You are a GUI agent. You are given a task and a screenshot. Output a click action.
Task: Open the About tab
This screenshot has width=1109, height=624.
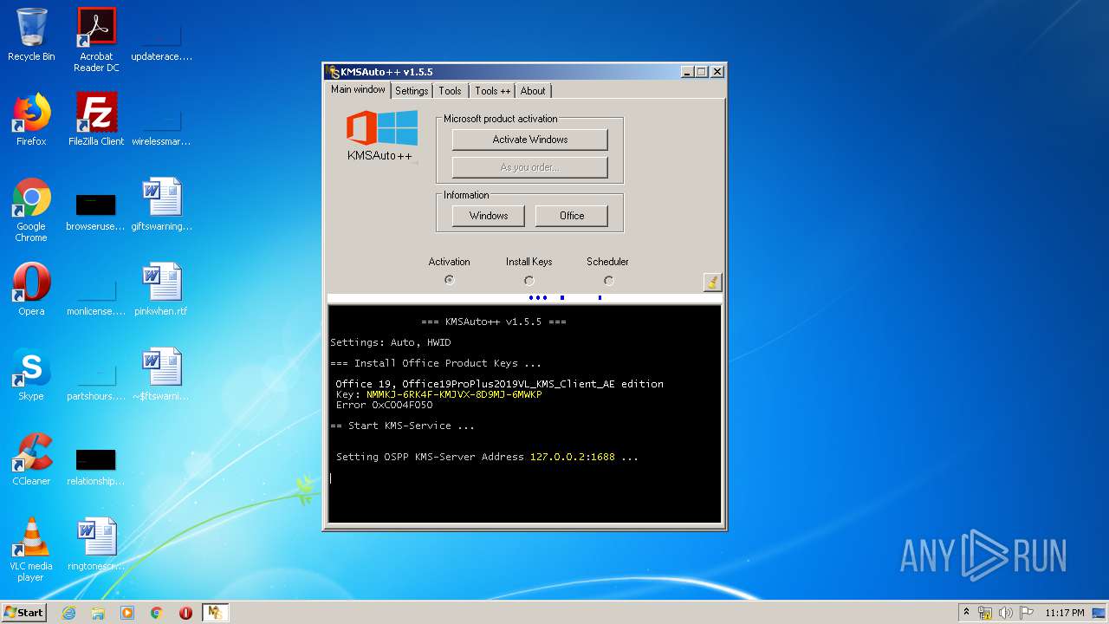[x=533, y=91]
